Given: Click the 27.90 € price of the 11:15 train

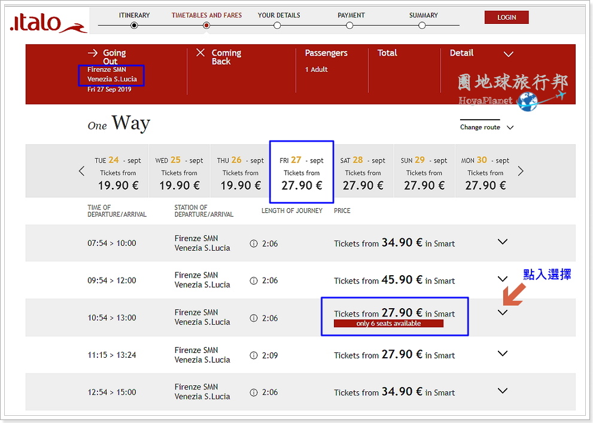Looking at the screenshot, I should pos(402,354).
